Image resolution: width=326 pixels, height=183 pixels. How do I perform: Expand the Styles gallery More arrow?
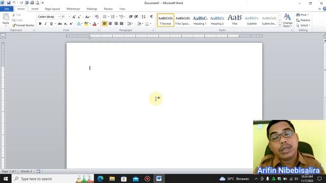(x=280, y=25)
